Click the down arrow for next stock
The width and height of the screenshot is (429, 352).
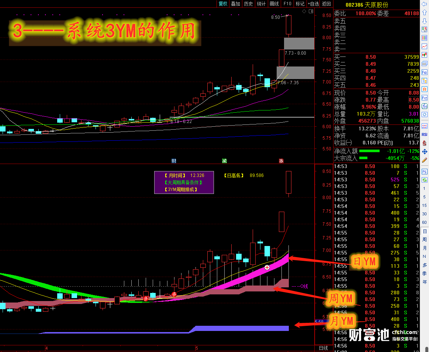point(424,21)
